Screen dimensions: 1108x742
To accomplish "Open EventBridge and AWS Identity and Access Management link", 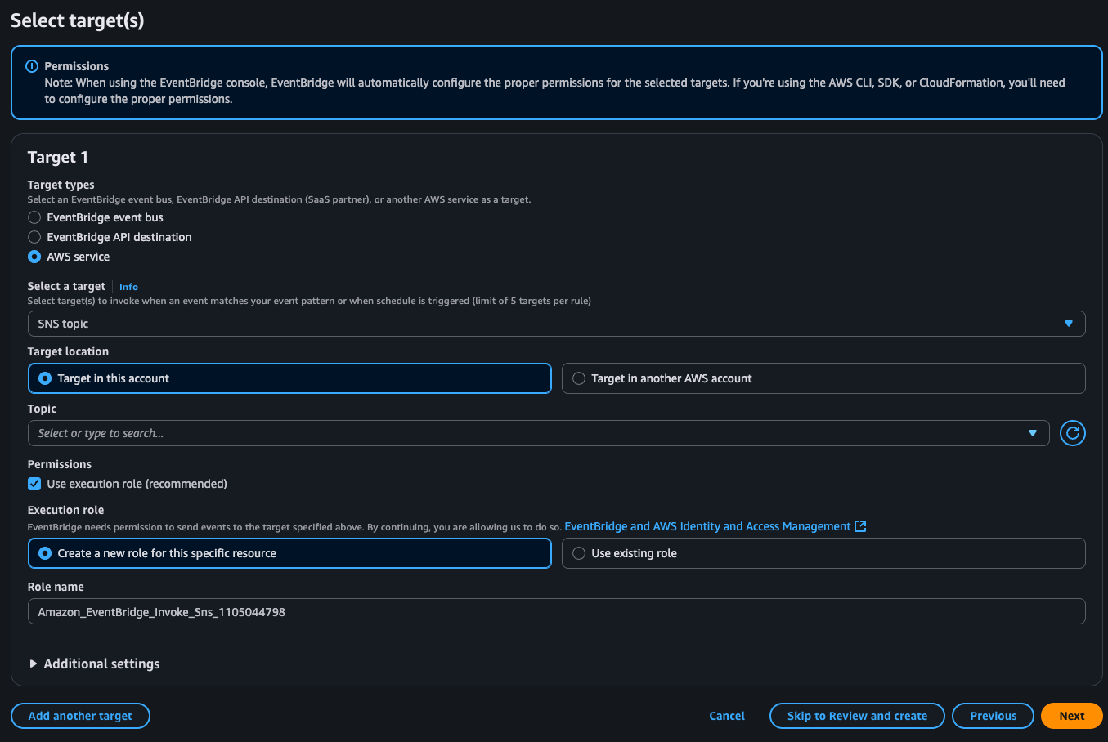I will click(x=707, y=526).
